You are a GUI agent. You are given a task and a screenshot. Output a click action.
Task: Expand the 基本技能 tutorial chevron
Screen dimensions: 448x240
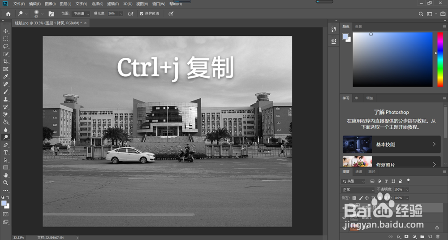(434, 144)
